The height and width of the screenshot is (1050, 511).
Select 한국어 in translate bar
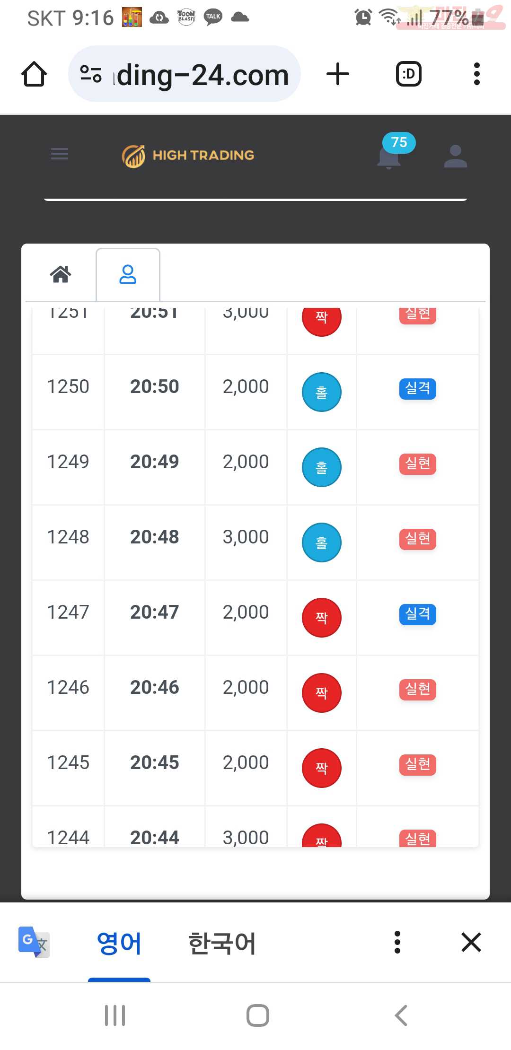pos(222,943)
